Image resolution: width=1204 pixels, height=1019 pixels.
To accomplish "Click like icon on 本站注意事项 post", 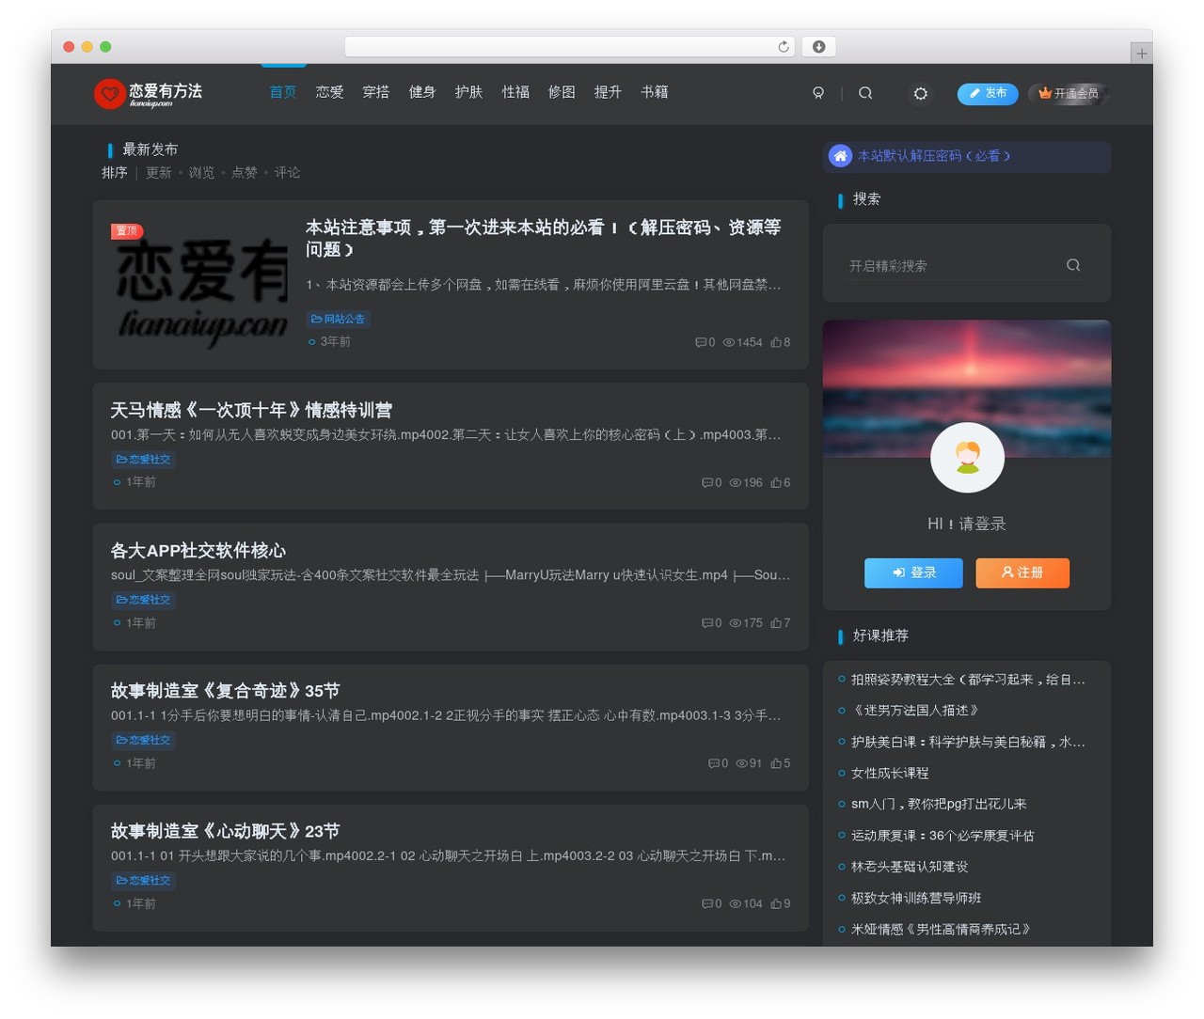I will coord(776,342).
